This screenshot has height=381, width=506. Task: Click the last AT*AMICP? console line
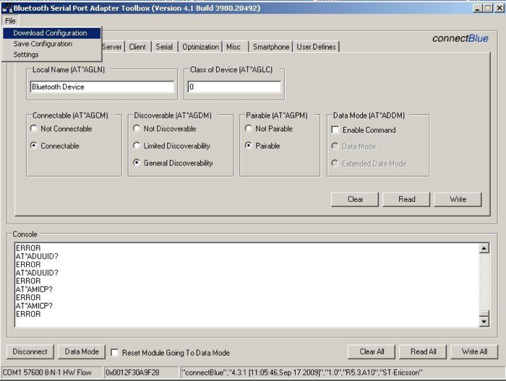click(34, 306)
